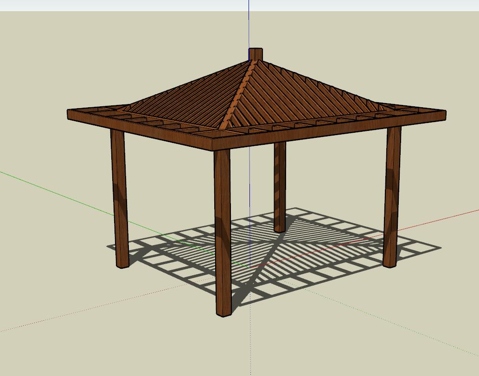The image size is (479, 376).
Task: Select the back center post behind the blue axis
Action: coord(280,187)
